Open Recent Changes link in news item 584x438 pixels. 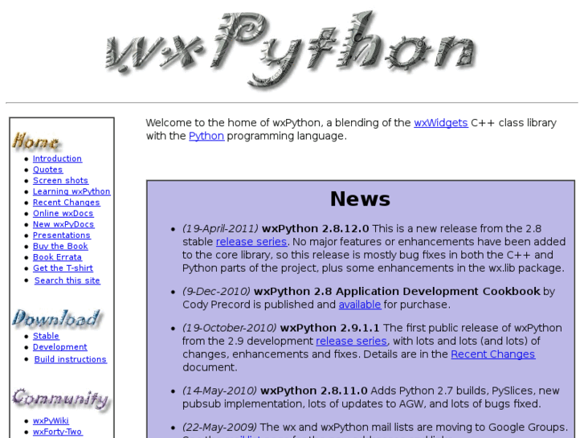point(493,354)
